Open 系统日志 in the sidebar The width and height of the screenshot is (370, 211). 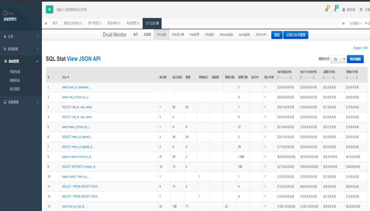tap(15, 80)
